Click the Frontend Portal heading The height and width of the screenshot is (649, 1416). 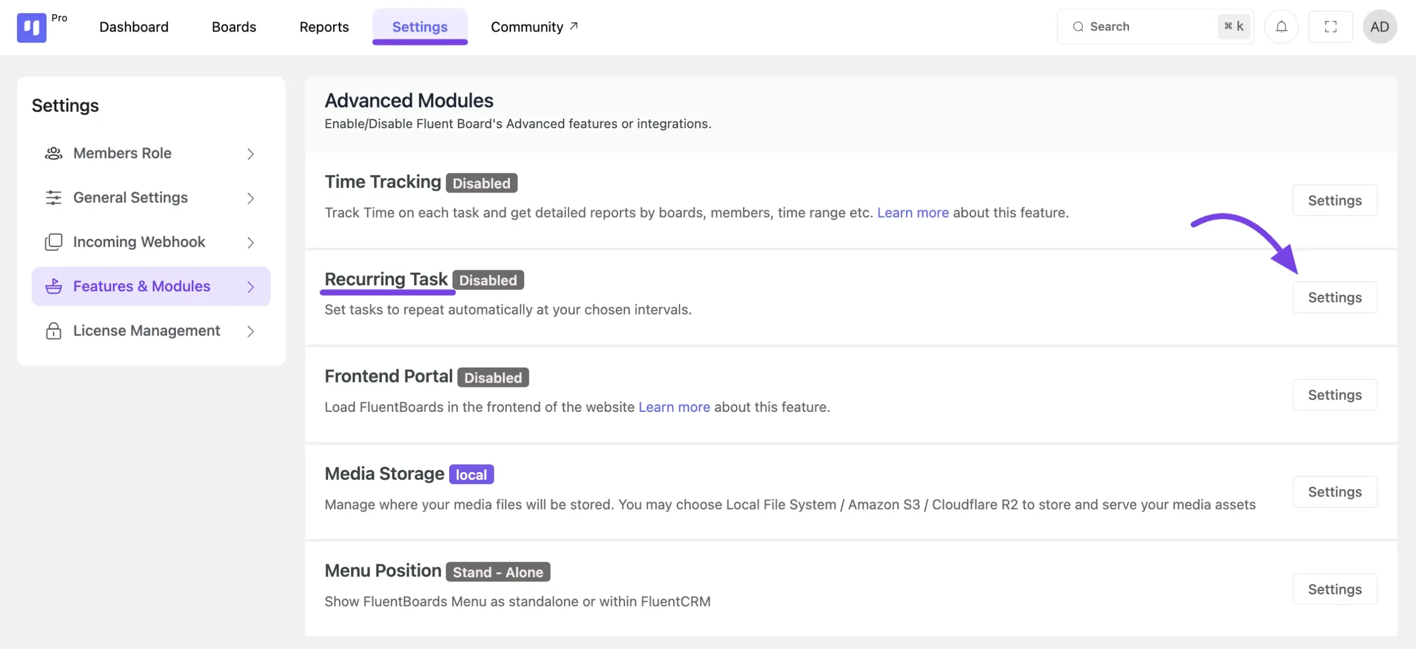[x=389, y=376]
